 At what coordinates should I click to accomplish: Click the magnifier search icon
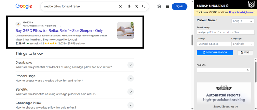(x=144, y=6)
